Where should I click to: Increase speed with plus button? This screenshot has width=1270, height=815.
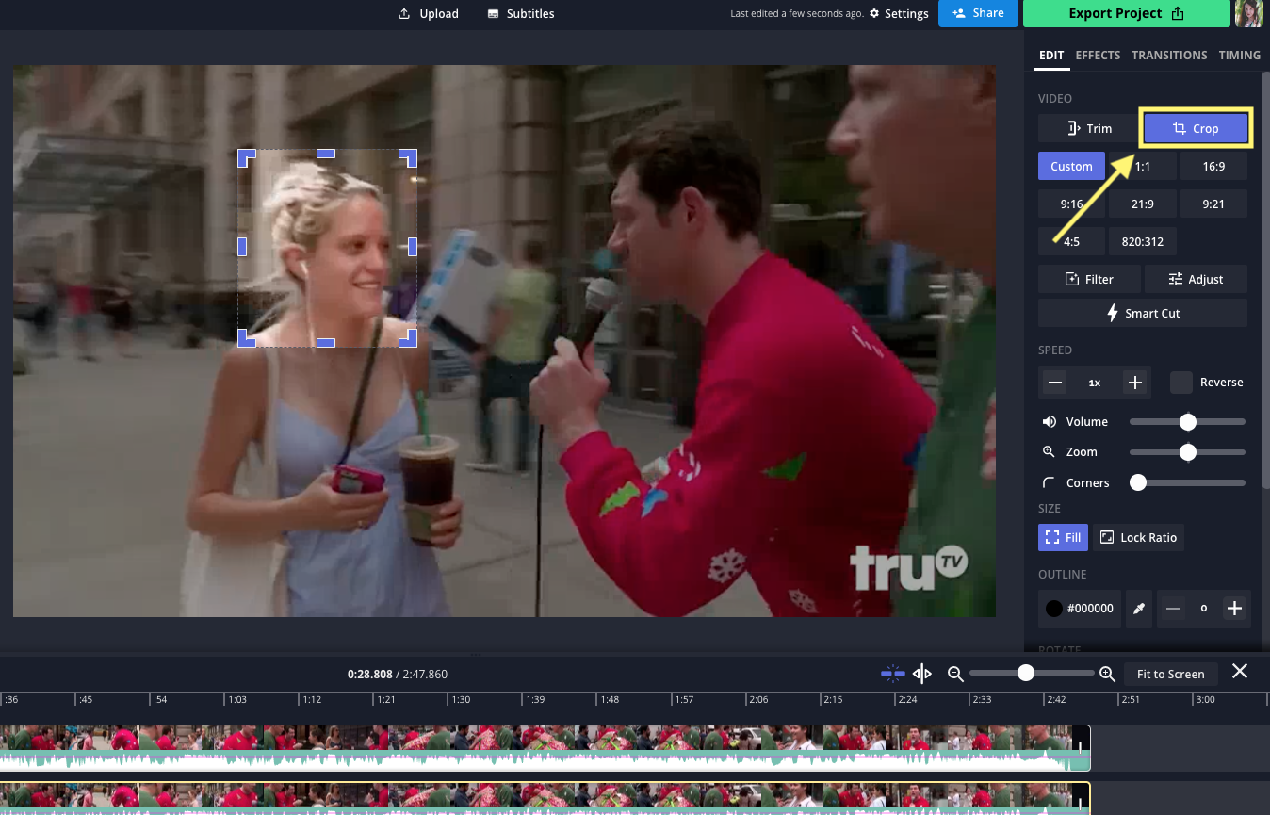click(1135, 383)
